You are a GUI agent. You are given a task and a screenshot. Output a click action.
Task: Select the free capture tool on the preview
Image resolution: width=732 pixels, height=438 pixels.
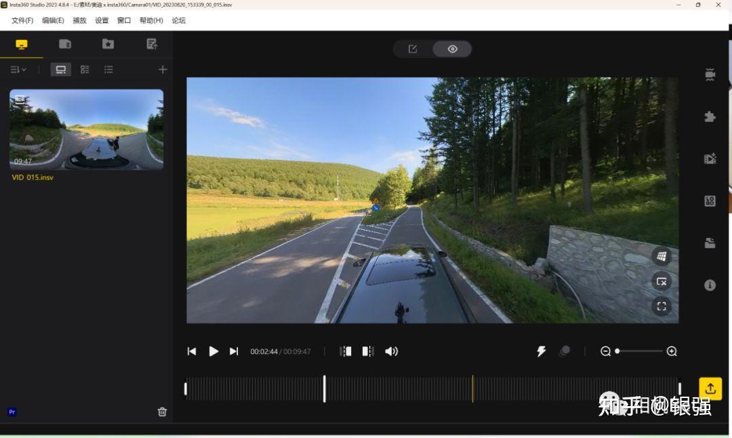coord(661,281)
